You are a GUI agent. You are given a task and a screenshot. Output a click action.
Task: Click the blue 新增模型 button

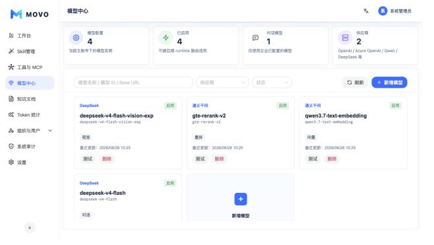[389, 83]
